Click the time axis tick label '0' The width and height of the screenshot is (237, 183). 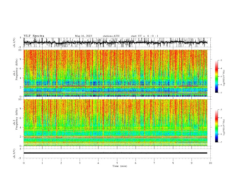pyautogui.click(x=24, y=163)
